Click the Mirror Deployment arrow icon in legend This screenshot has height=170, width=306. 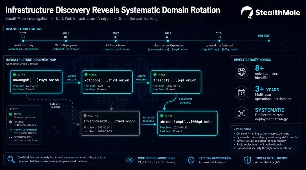point(10,130)
